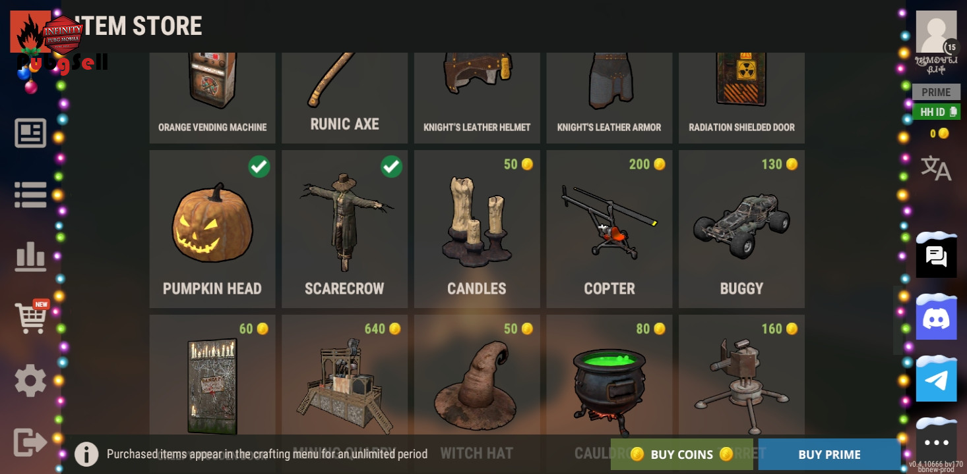Viewport: 967px width, 474px height.
Task: Open the Discord link icon
Action: click(x=936, y=318)
